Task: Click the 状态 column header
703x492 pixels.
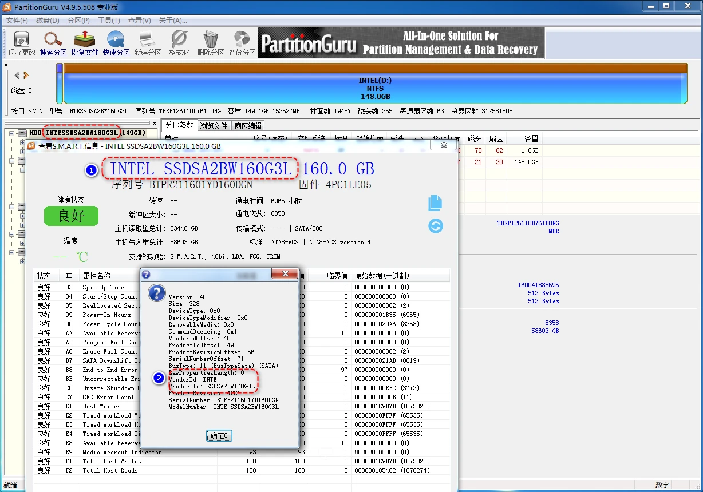Action: [x=44, y=276]
